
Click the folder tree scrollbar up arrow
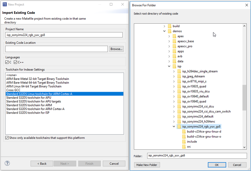[x=244, y=26]
